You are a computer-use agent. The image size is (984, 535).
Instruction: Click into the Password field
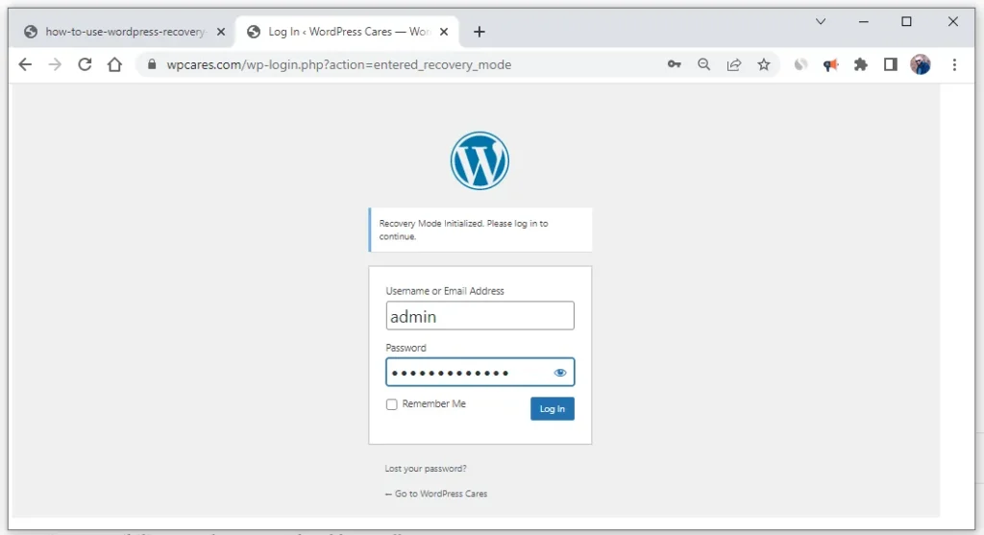(480, 372)
